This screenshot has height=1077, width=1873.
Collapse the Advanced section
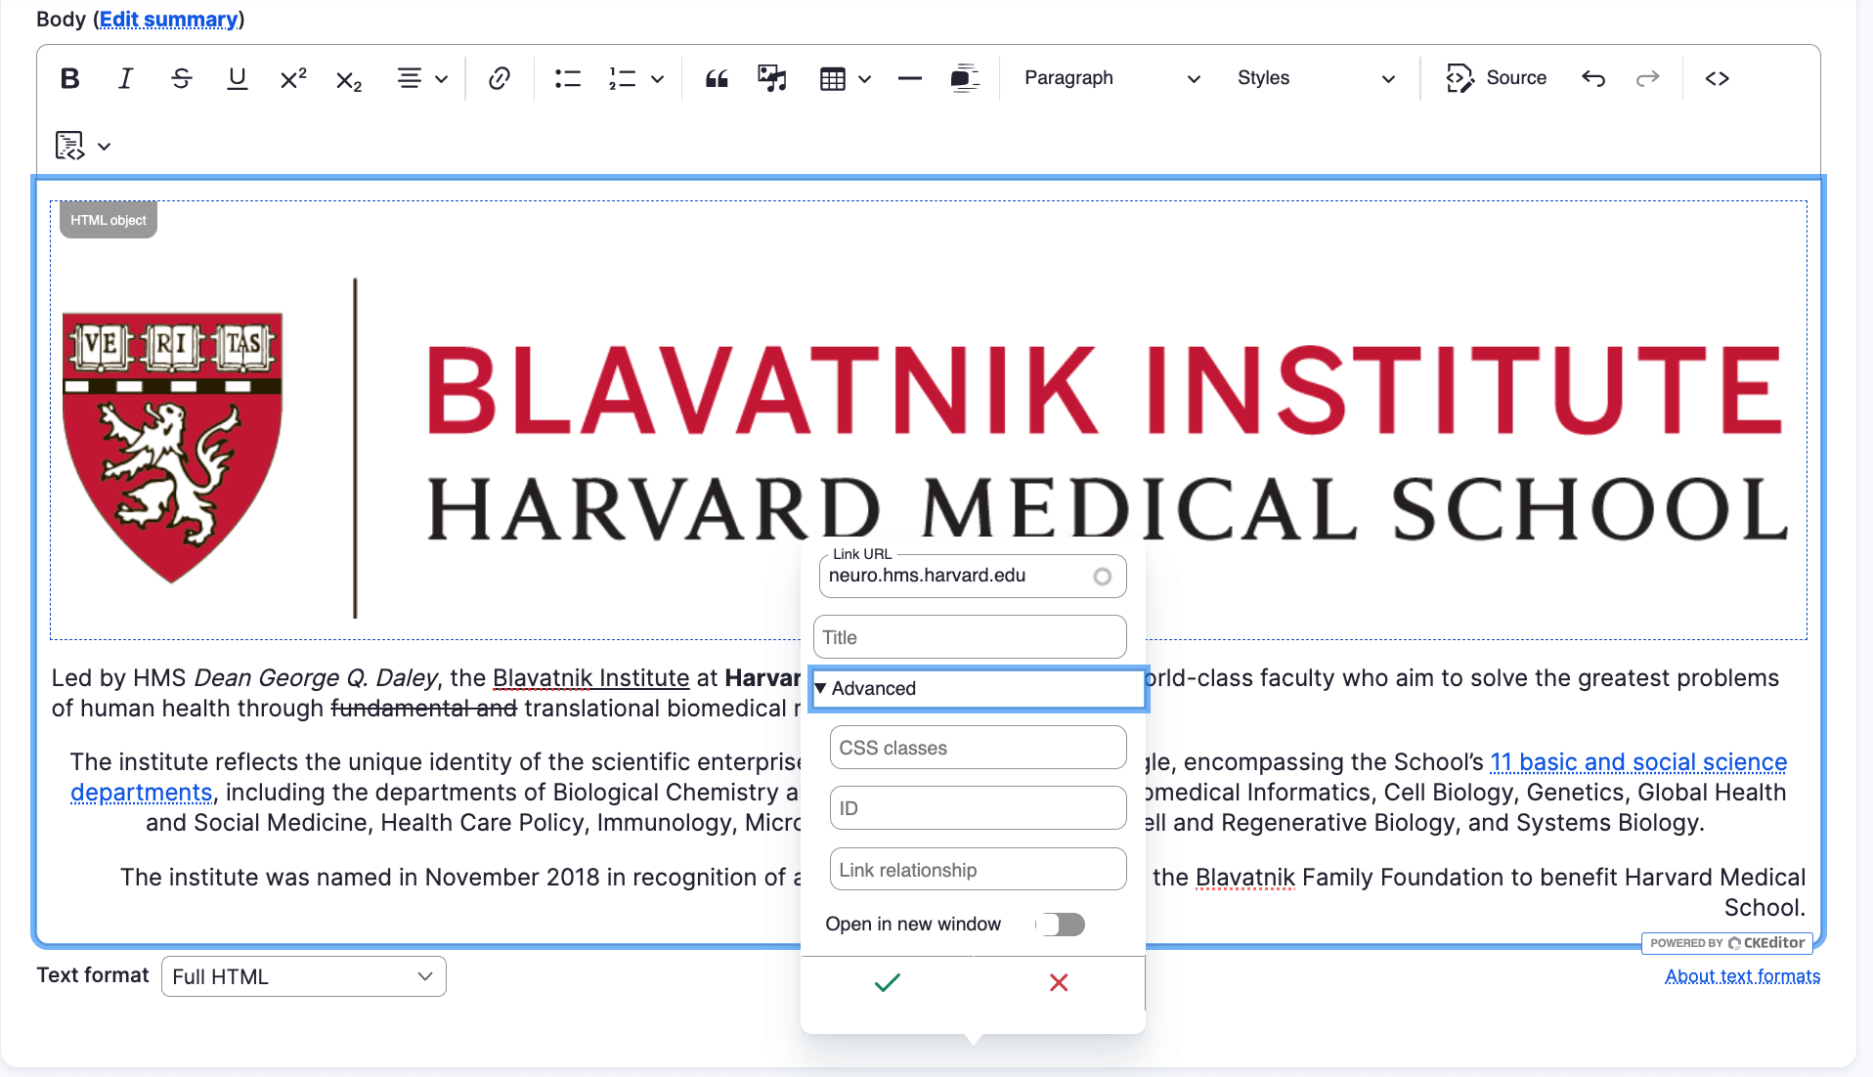coord(978,688)
